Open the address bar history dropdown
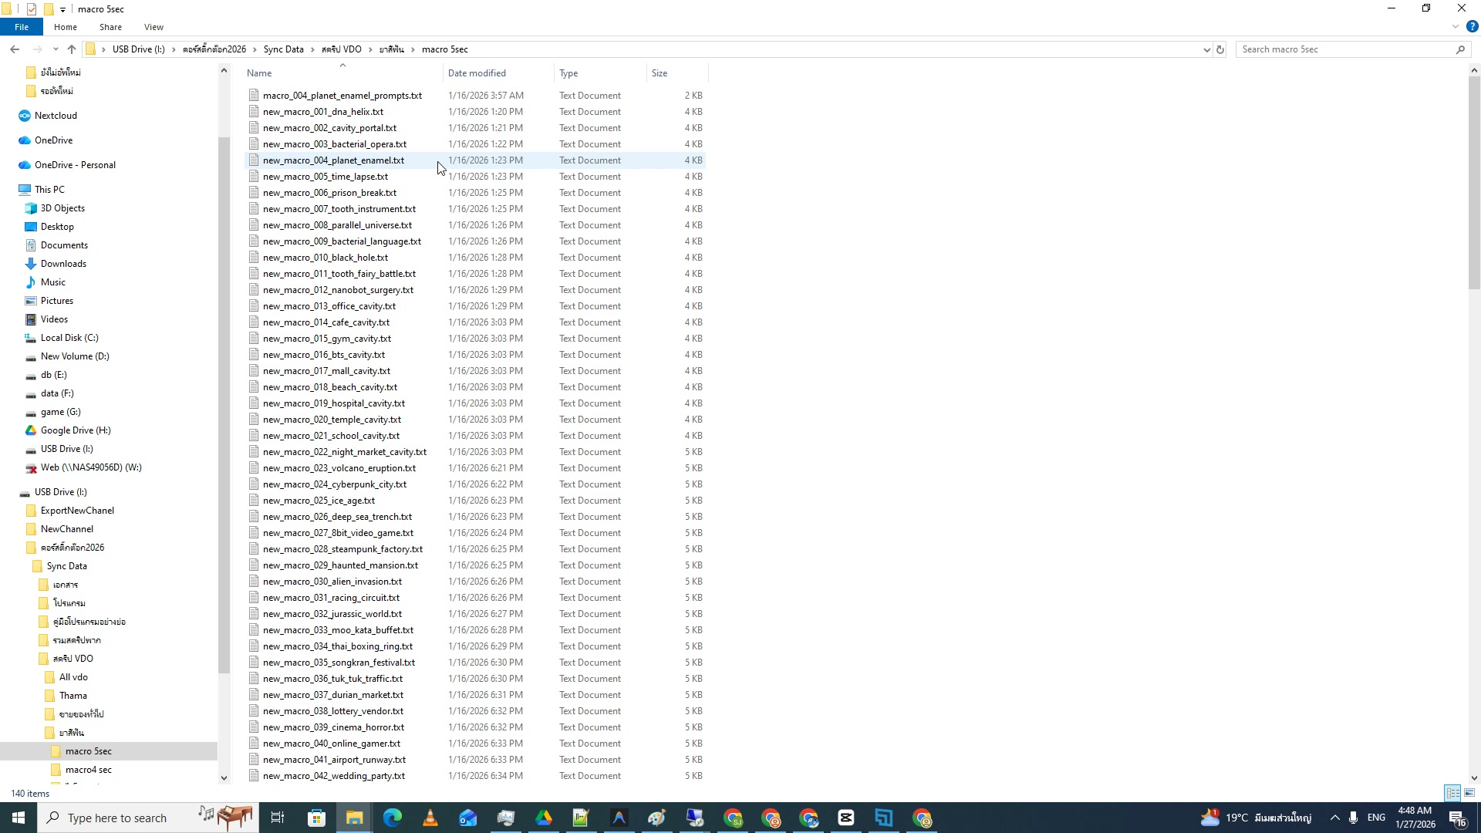 coord(1206,49)
